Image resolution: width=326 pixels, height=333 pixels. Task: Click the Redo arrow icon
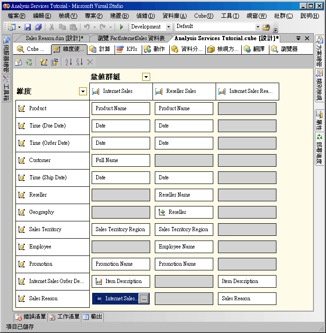click(103, 27)
